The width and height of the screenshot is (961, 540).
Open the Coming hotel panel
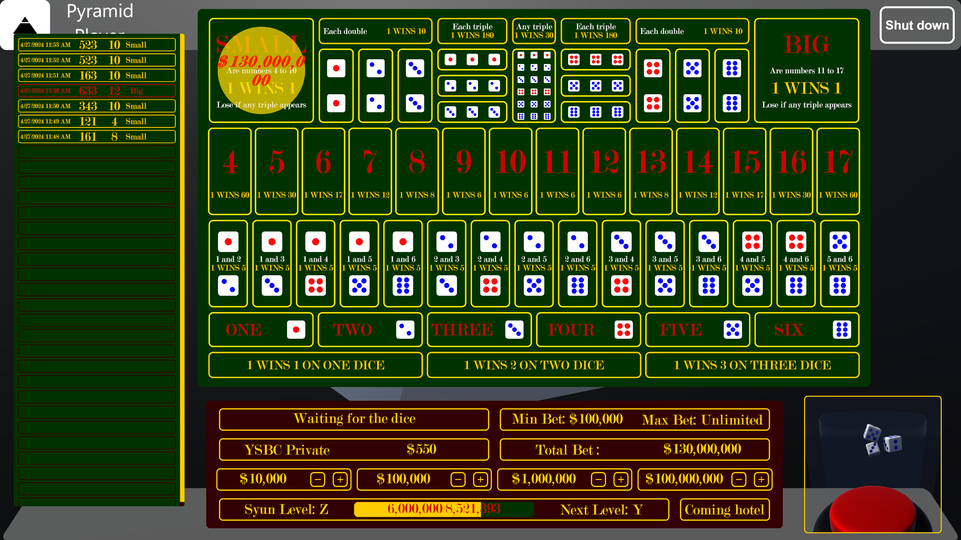tap(724, 509)
